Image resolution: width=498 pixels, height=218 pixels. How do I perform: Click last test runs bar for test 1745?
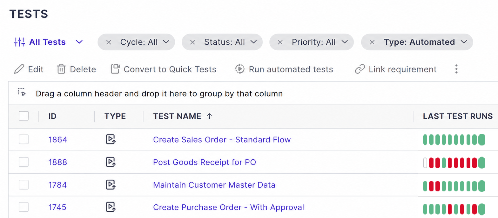pos(454,209)
